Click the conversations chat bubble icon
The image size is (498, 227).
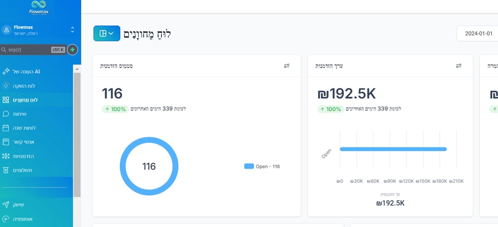6,114
